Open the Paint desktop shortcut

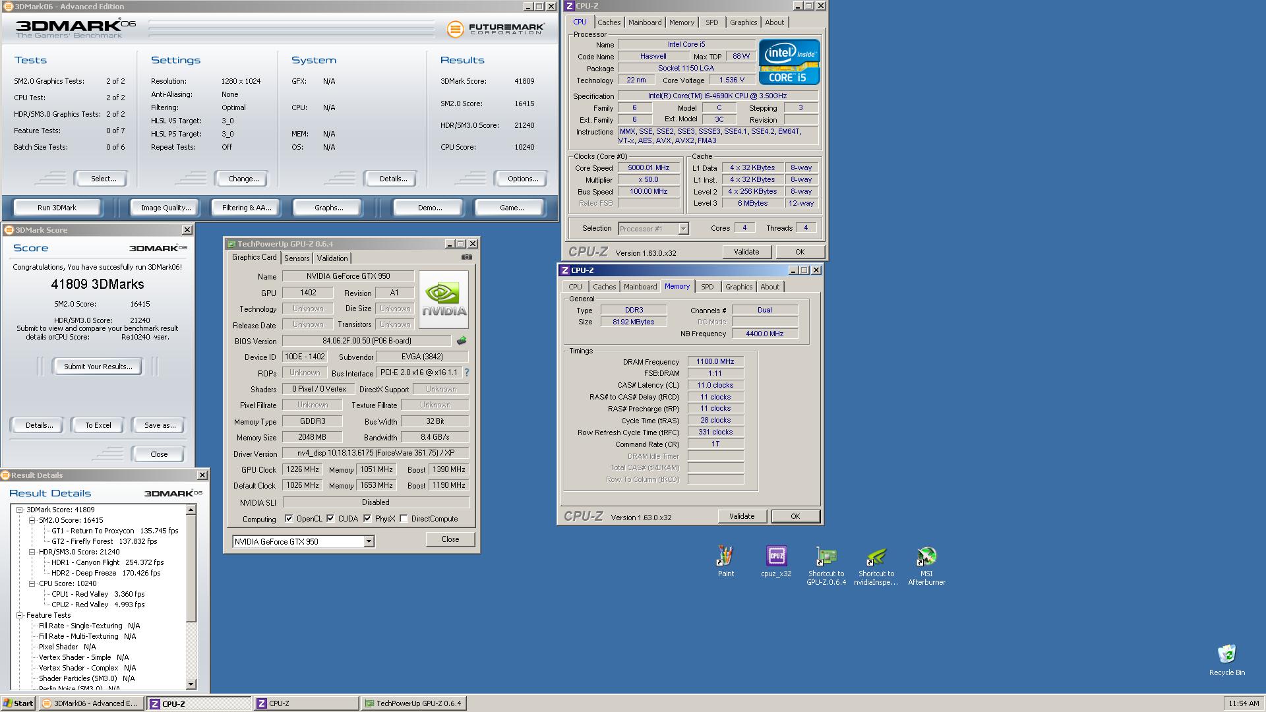point(725,562)
